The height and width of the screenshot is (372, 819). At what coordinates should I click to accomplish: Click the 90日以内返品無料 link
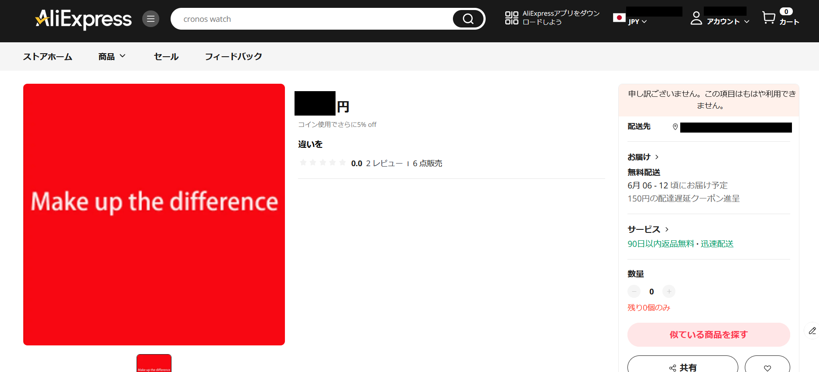pyautogui.click(x=661, y=244)
